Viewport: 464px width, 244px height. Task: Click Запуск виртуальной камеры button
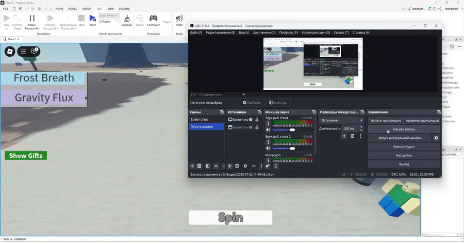point(400,138)
